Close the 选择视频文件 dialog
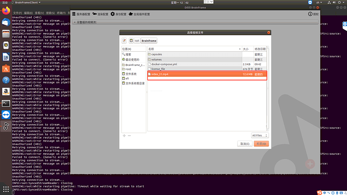Viewport: 347px width, 195px height. pyautogui.click(x=269, y=33)
